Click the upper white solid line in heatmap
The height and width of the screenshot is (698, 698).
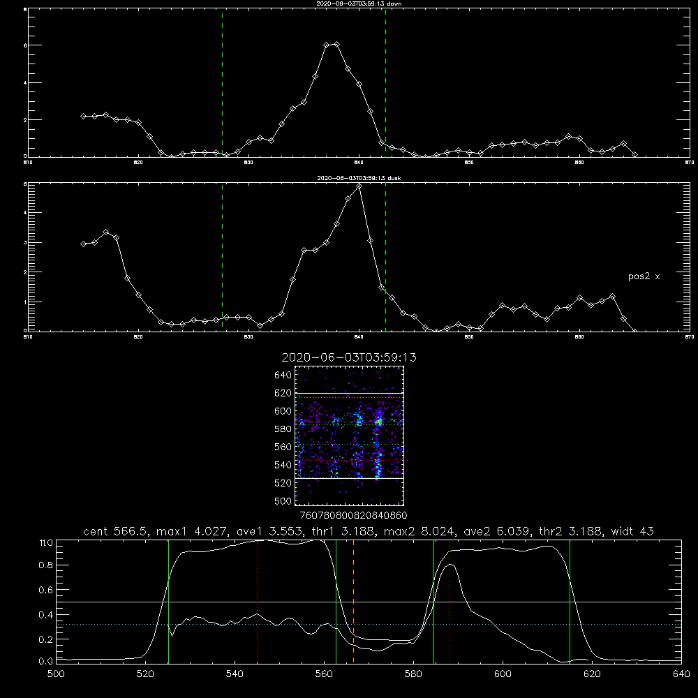(x=350, y=394)
